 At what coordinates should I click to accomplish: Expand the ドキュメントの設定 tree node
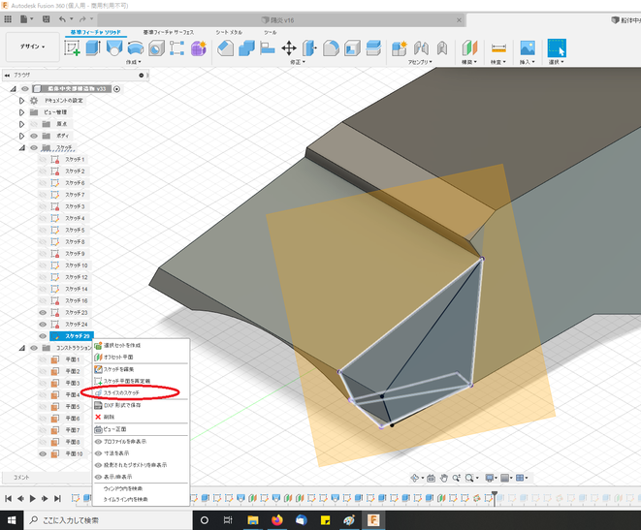pos(21,101)
